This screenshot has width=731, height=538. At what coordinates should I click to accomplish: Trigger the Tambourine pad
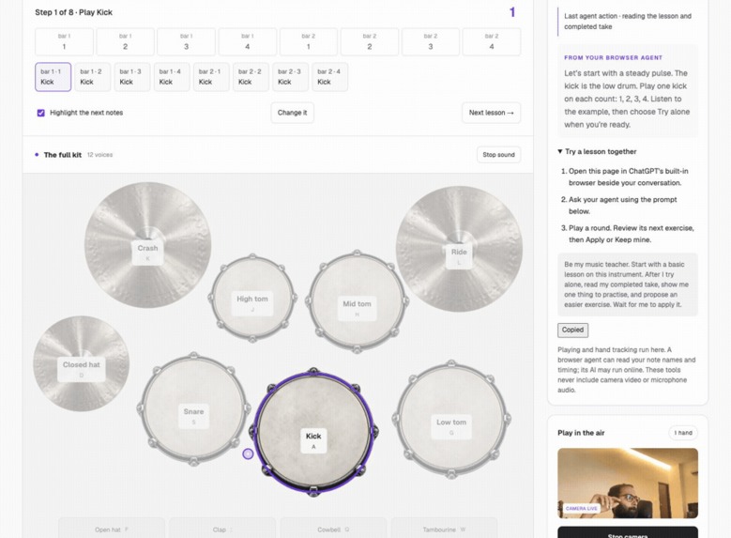(444, 530)
